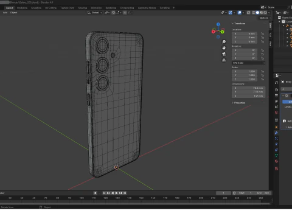This screenshot has height=219, width=292.
Task: Click the current frame number field
Action: (223, 193)
